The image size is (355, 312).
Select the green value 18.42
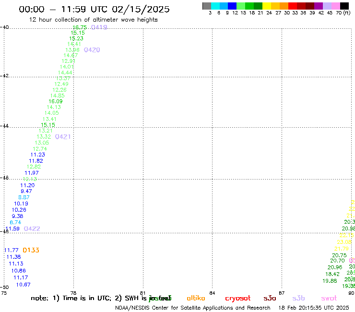pos(332,274)
